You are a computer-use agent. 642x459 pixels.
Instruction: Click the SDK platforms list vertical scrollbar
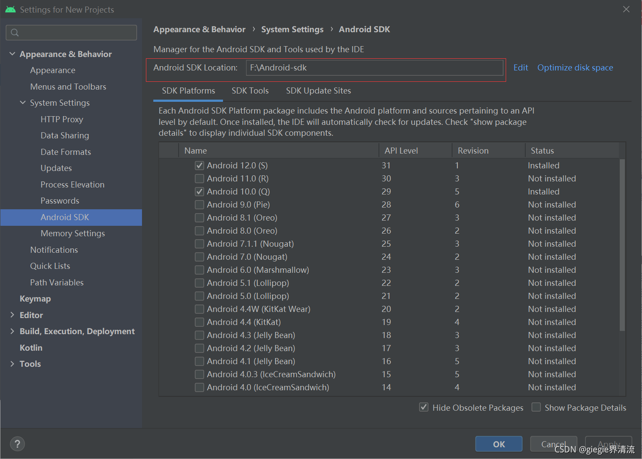pyautogui.click(x=622, y=245)
